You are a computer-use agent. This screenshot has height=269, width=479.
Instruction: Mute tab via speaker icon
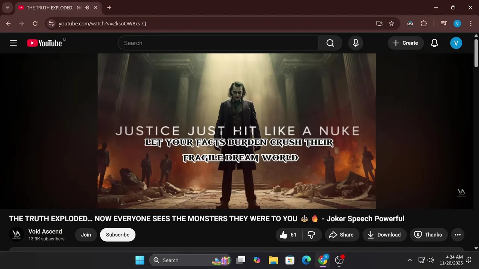pos(87,7)
